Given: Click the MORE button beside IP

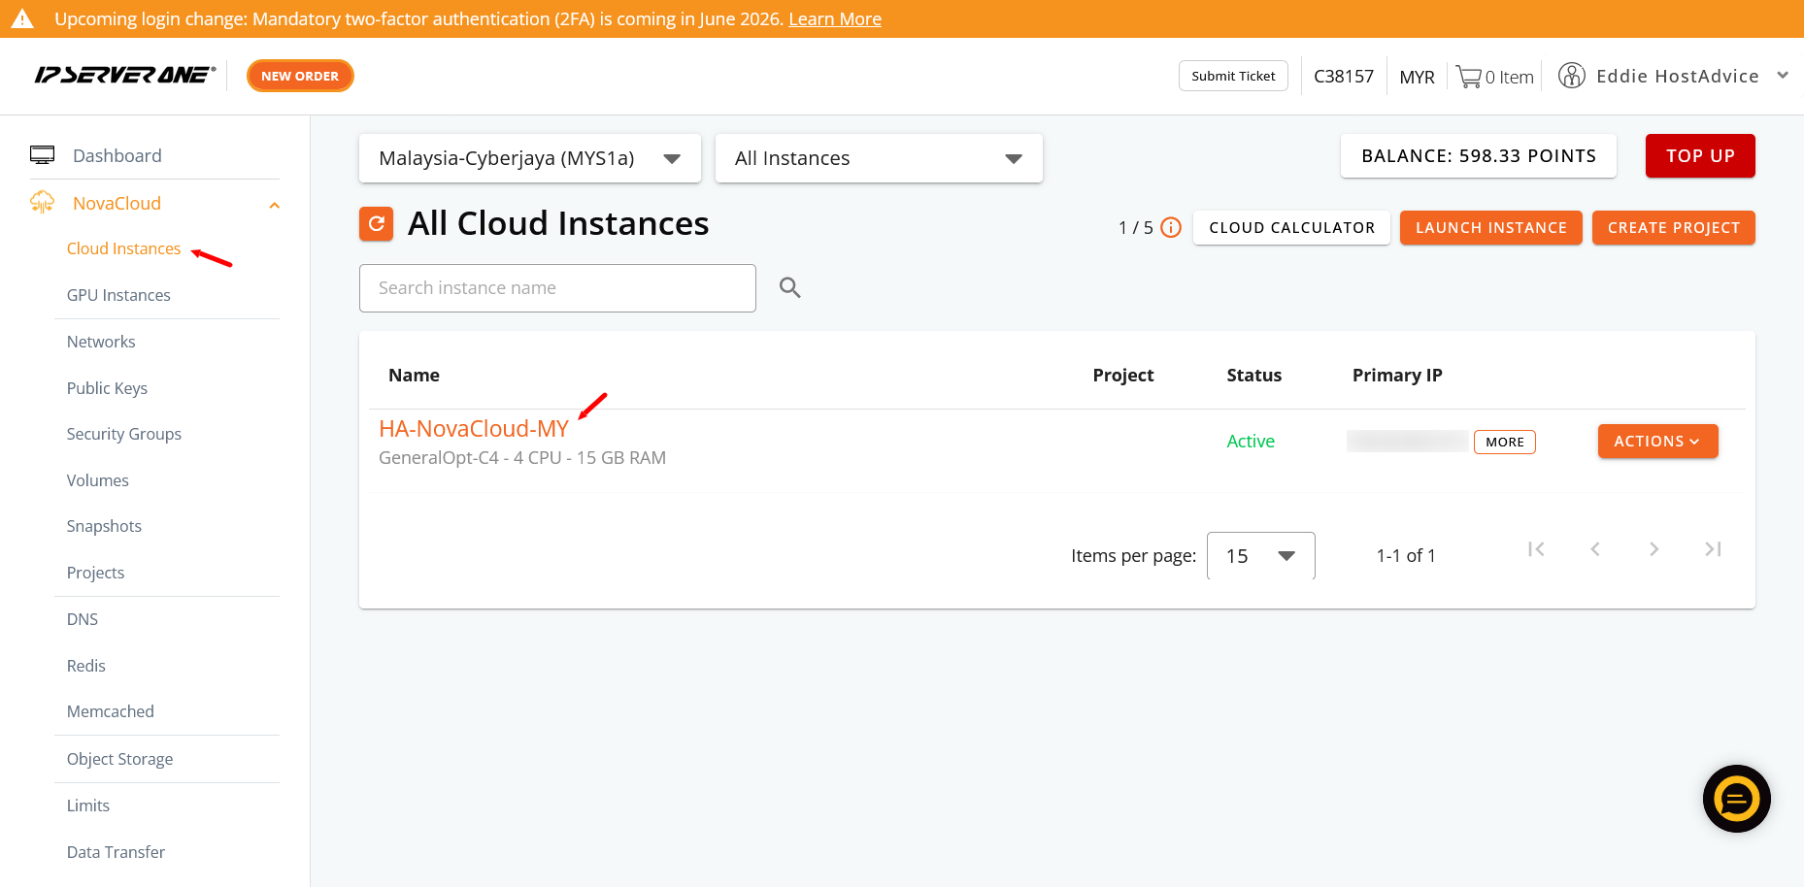Looking at the screenshot, I should [1505, 443].
